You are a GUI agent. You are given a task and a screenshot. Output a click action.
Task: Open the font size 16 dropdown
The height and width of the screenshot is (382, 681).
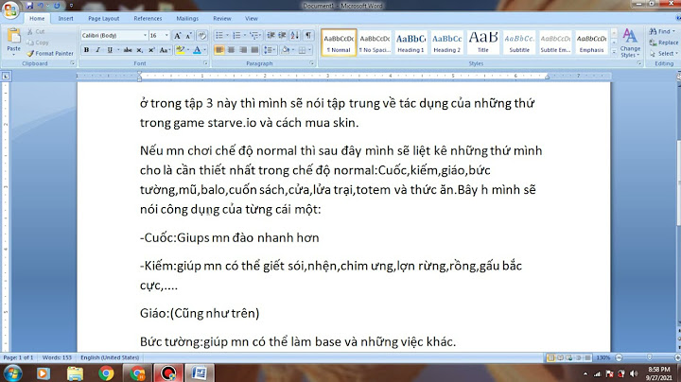click(166, 36)
